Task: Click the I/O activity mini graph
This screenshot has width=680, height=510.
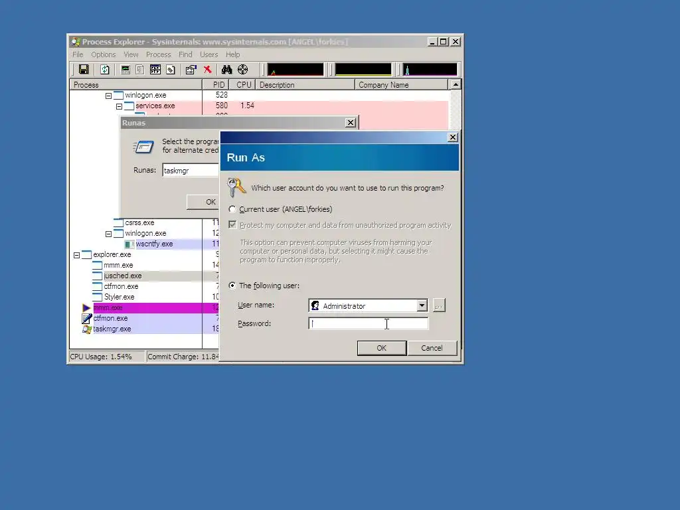Action: pyautogui.click(x=430, y=69)
